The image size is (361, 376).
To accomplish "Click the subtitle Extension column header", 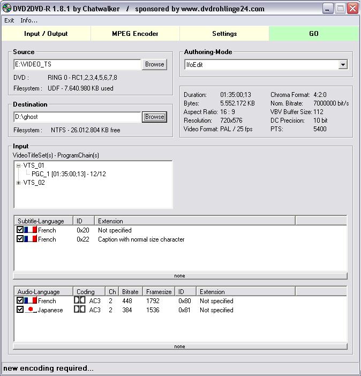I will click(195, 221).
